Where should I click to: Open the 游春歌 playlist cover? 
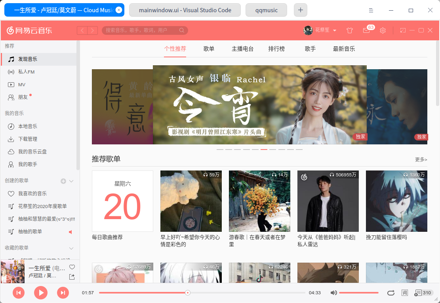[x=259, y=201]
